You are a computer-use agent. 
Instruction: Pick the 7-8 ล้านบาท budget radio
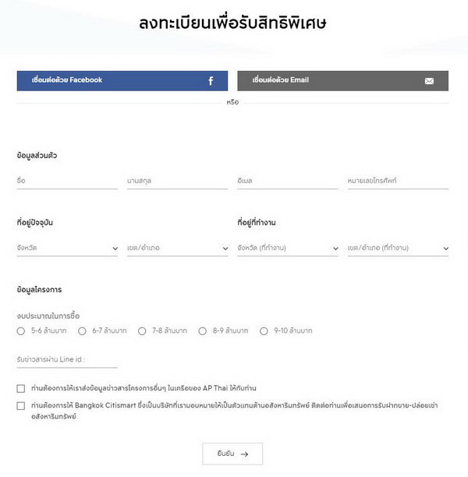pos(142,331)
